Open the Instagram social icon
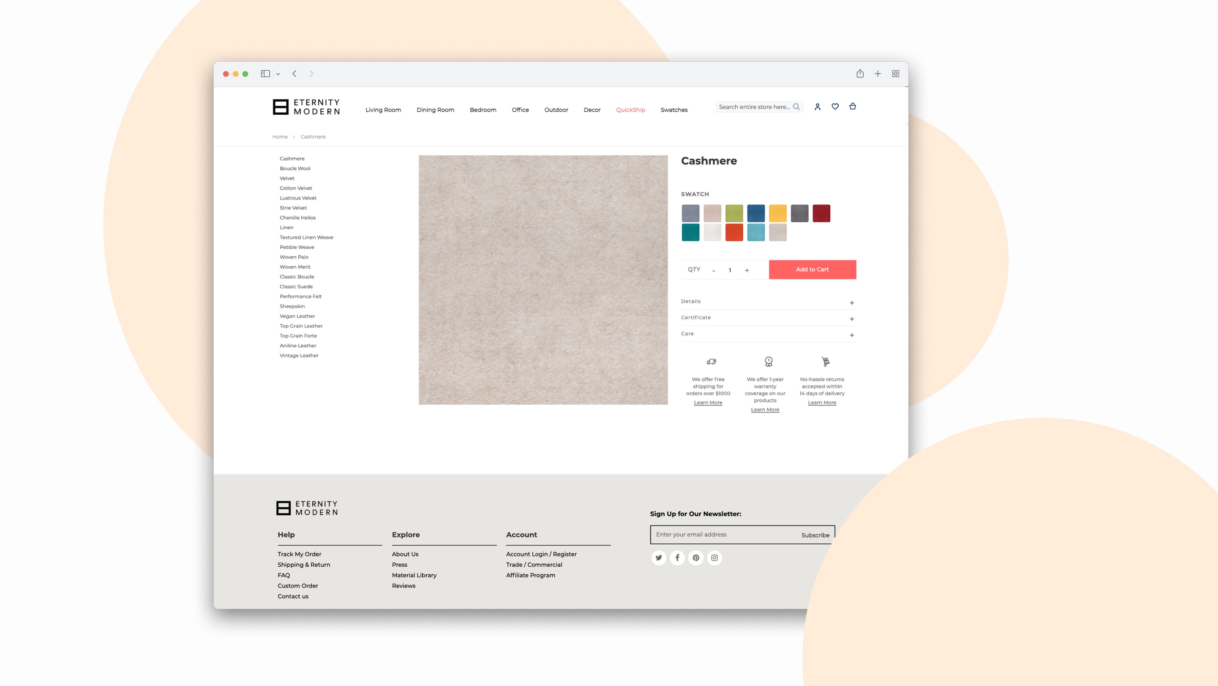 (x=714, y=558)
